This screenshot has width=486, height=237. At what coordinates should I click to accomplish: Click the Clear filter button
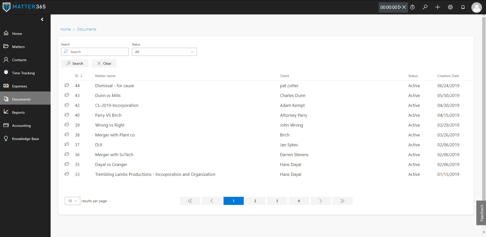pos(104,63)
